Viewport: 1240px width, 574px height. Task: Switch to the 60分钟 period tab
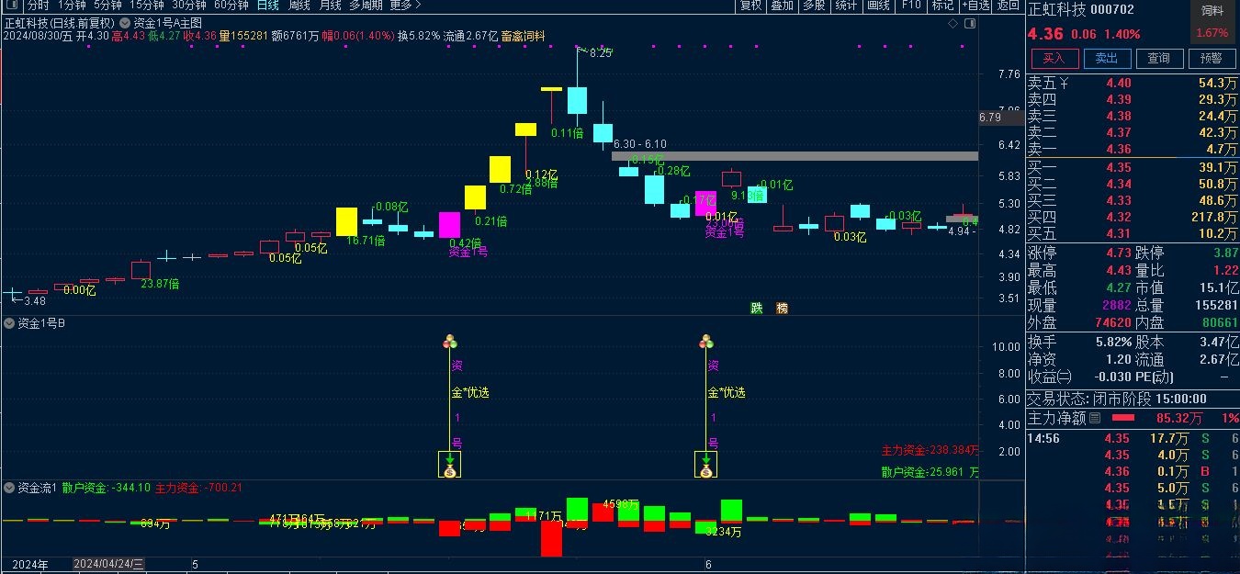coord(231,6)
